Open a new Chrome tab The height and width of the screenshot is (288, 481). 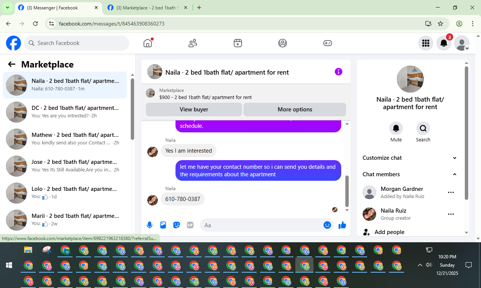click(199, 7)
